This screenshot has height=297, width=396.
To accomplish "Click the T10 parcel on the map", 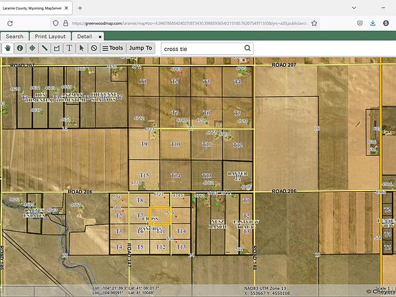I will click(x=175, y=144).
